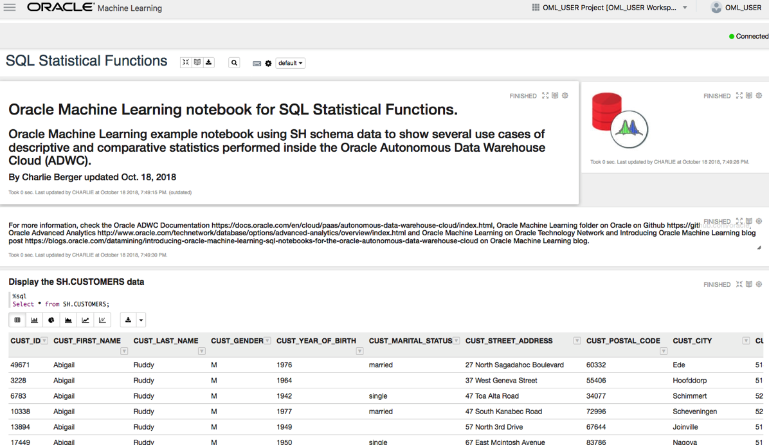This screenshot has height=445, width=769.
Task: Sort by the CUST_STREET_ADDRESS column header
Action: coord(509,340)
